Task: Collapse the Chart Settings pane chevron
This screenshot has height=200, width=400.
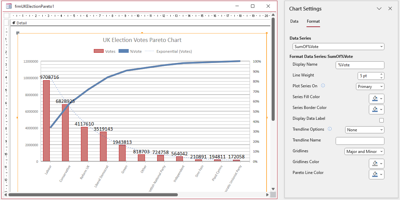Action: point(379,9)
